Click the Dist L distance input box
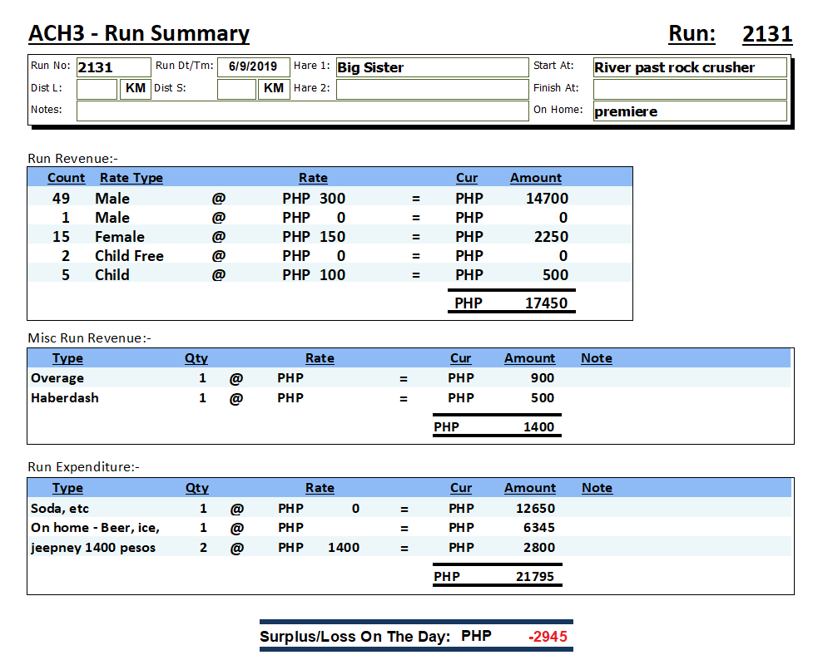 [97, 89]
